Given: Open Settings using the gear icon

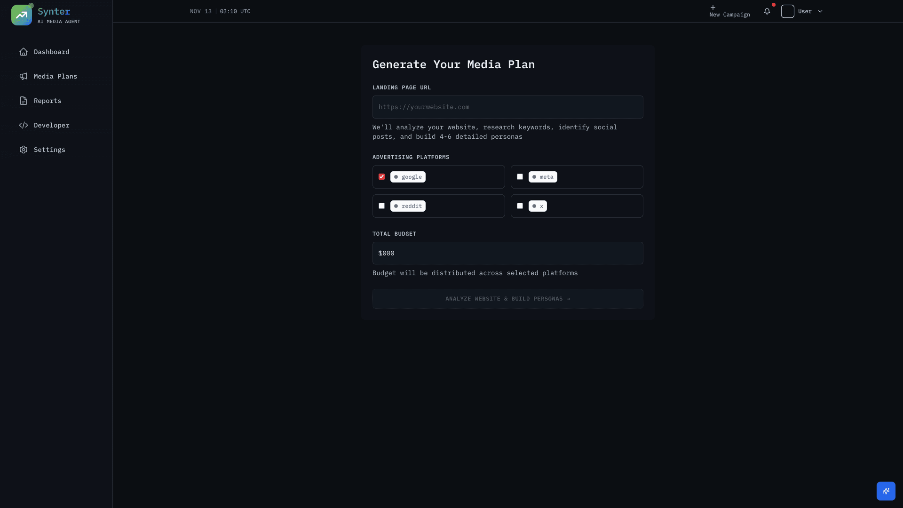Looking at the screenshot, I should (x=24, y=150).
